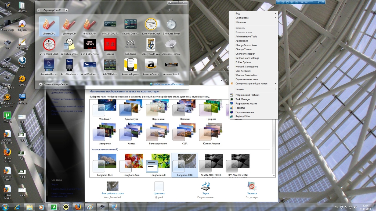Select the Архитектура theme
Image resolution: width=376 pixels, height=211 pixels.
point(132,110)
